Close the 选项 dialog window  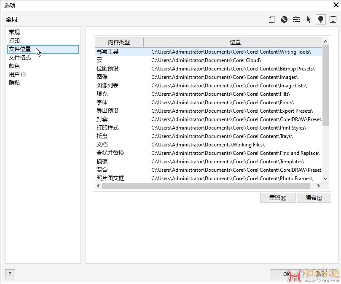click(336, 5)
